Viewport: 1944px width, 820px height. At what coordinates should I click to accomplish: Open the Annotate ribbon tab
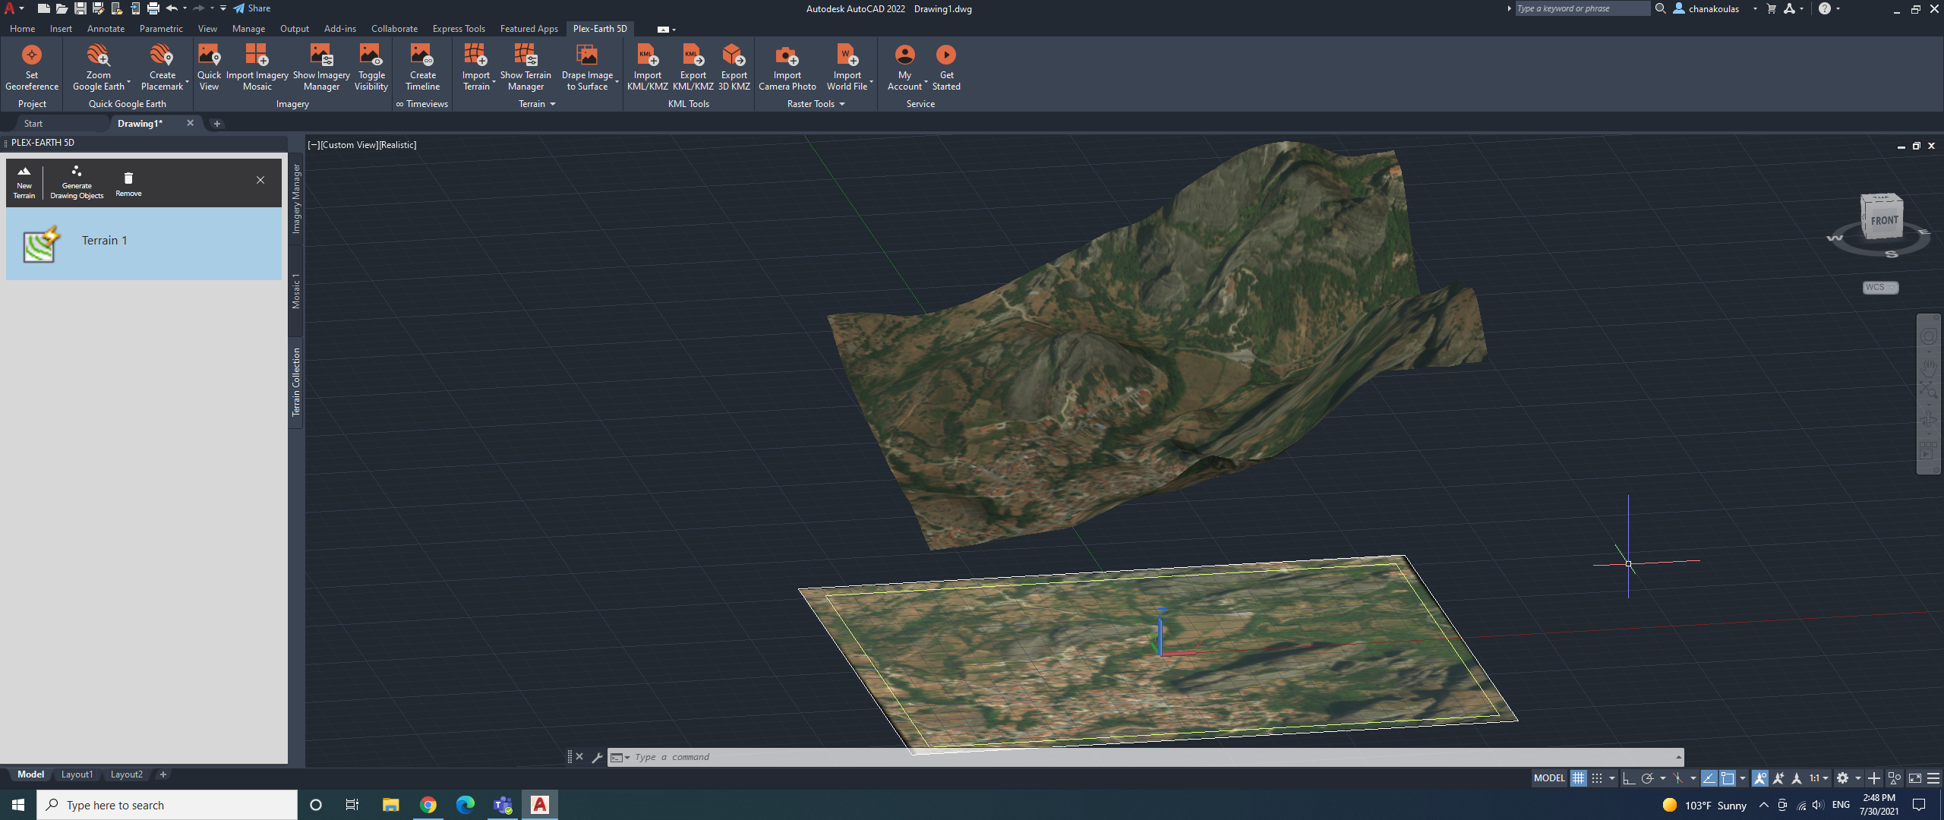tap(106, 29)
